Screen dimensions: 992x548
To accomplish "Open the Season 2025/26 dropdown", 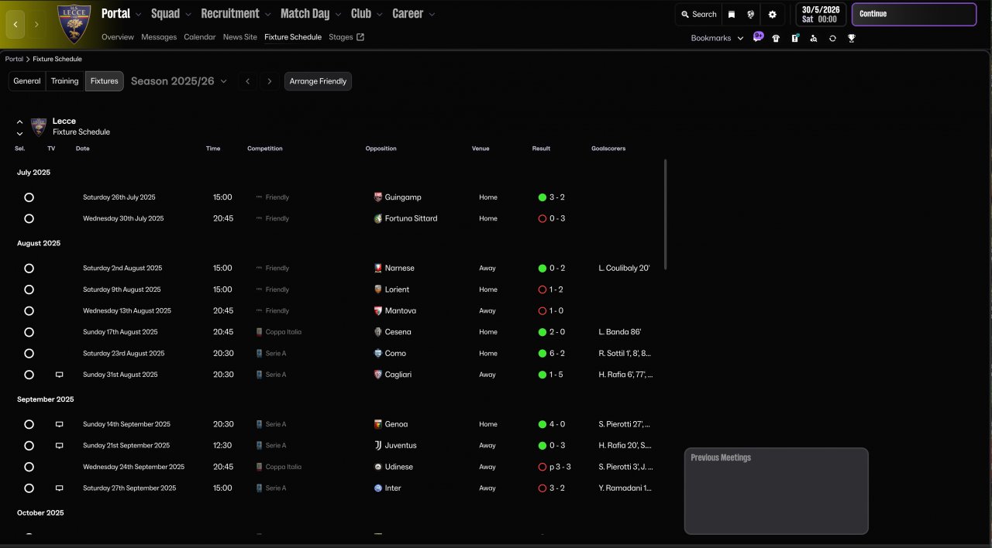I will (179, 81).
